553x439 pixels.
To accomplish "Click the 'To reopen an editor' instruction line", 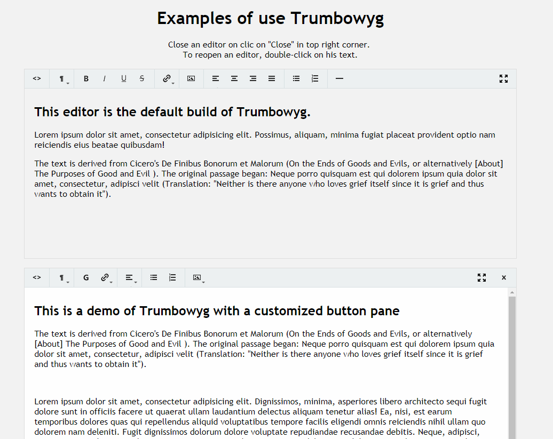I will point(270,55).
